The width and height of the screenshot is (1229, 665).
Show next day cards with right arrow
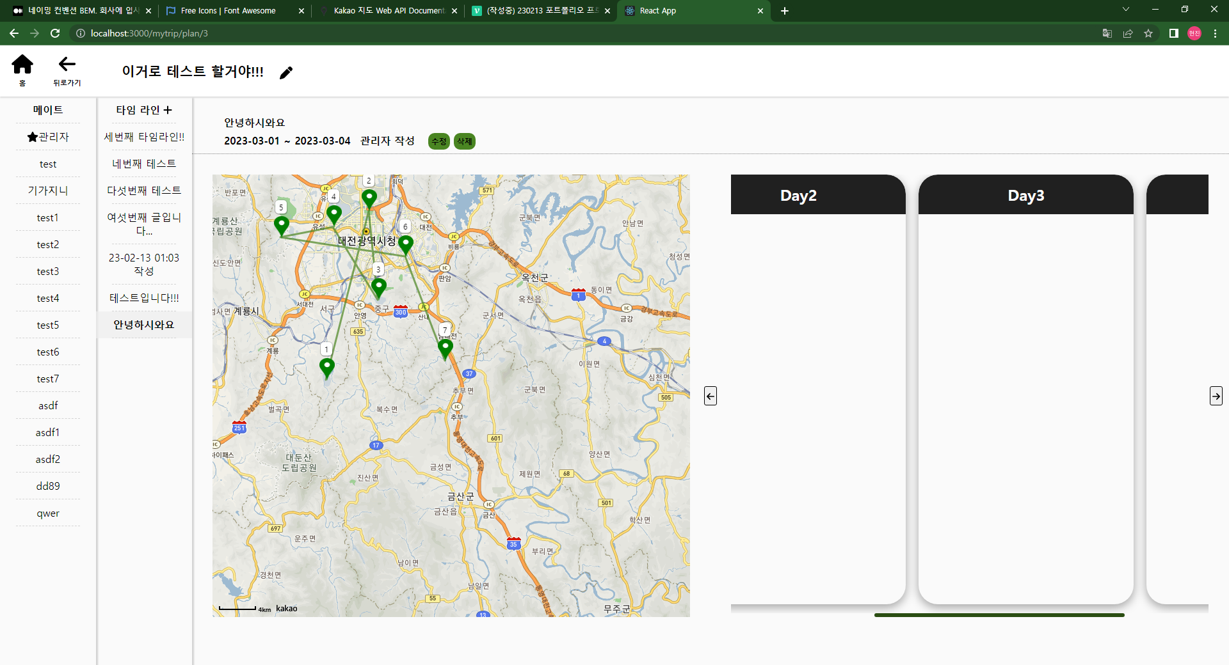(x=1216, y=396)
